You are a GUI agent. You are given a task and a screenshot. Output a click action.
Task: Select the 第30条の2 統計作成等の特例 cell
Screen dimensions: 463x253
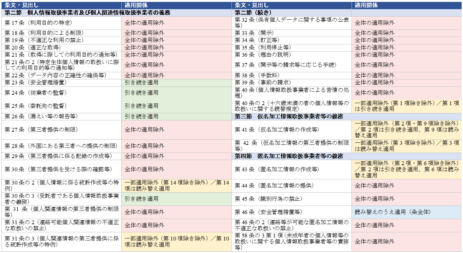point(62,186)
